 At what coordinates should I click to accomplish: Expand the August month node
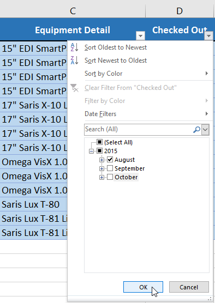click(101, 160)
